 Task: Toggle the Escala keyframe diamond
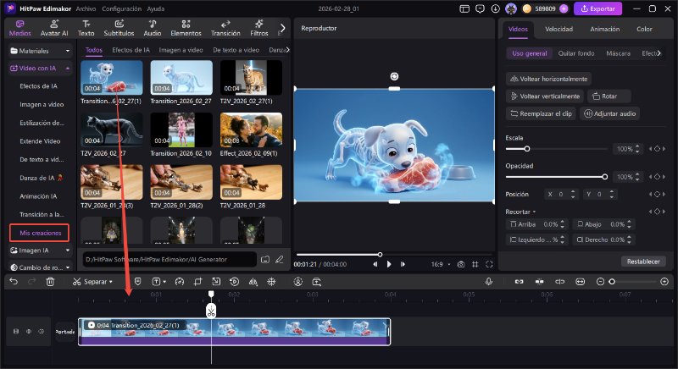pos(658,149)
